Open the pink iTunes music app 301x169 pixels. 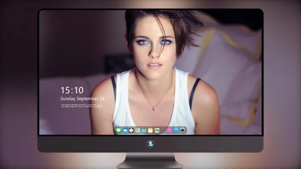tap(169, 130)
